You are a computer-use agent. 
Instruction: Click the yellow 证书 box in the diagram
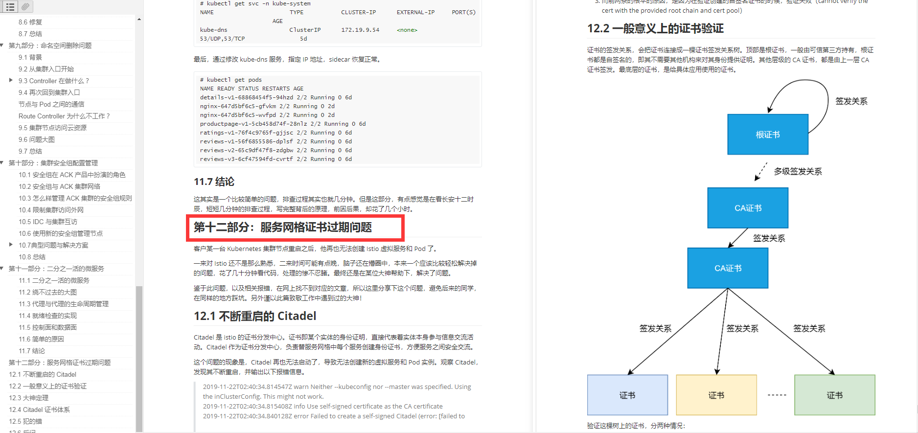pyautogui.click(x=716, y=395)
